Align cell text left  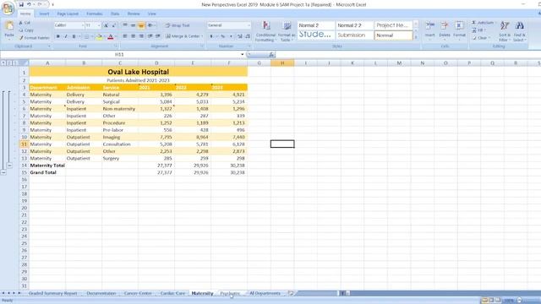point(125,36)
